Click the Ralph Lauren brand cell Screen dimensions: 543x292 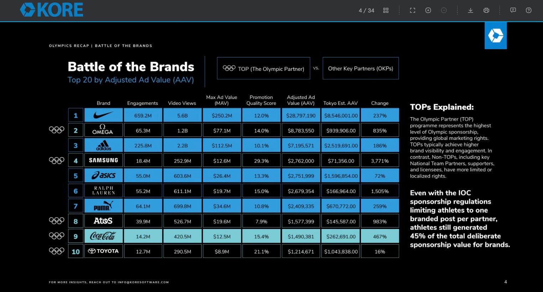click(104, 191)
